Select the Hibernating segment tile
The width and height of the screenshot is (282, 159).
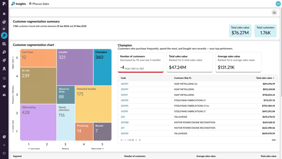(38, 122)
